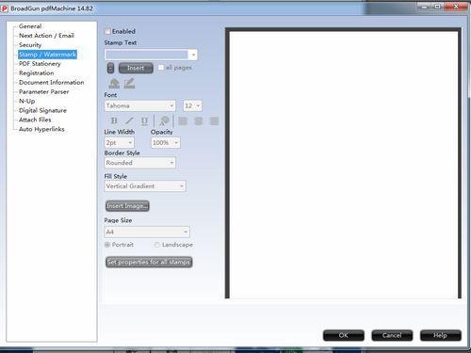Open Help for this dialog
The image size is (471, 353).
(x=441, y=335)
